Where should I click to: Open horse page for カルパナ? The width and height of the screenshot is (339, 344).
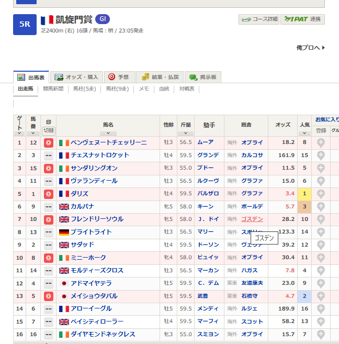82,206
